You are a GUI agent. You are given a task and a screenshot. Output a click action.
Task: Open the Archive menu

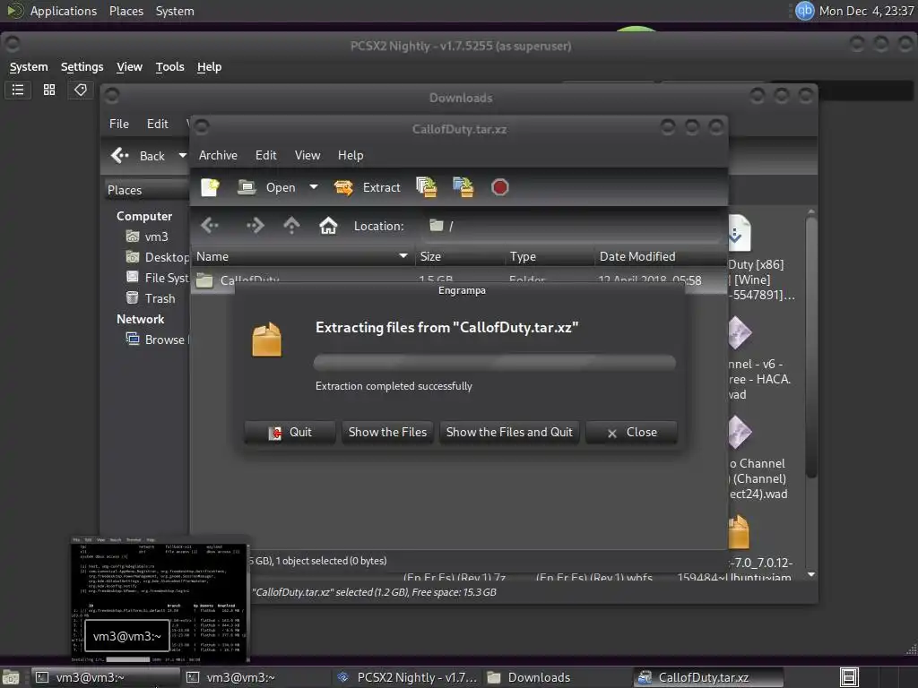(x=219, y=155)
